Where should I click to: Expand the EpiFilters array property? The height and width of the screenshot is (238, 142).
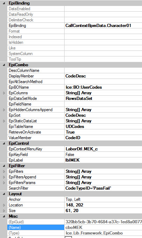pos(4,171)
